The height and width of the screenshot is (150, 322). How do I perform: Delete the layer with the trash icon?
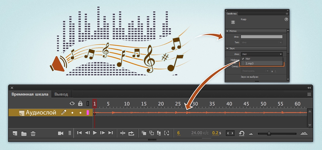(x=33, y=133)
